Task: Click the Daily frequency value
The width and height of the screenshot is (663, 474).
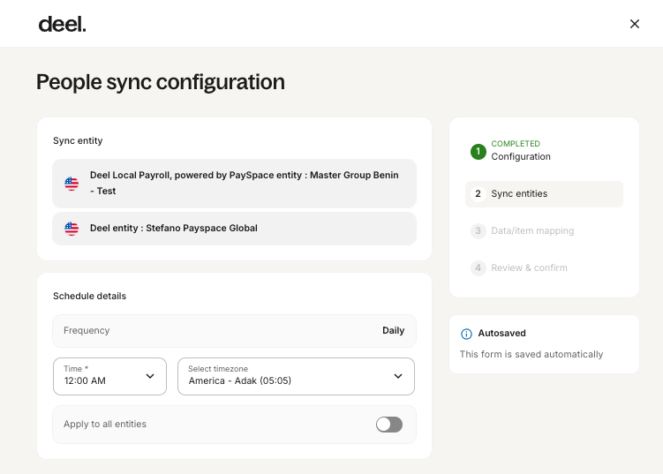Action: click(x=393, y=331)
